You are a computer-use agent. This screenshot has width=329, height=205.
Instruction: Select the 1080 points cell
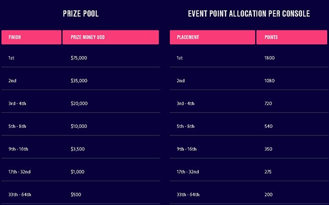click(x=269, y=81)
